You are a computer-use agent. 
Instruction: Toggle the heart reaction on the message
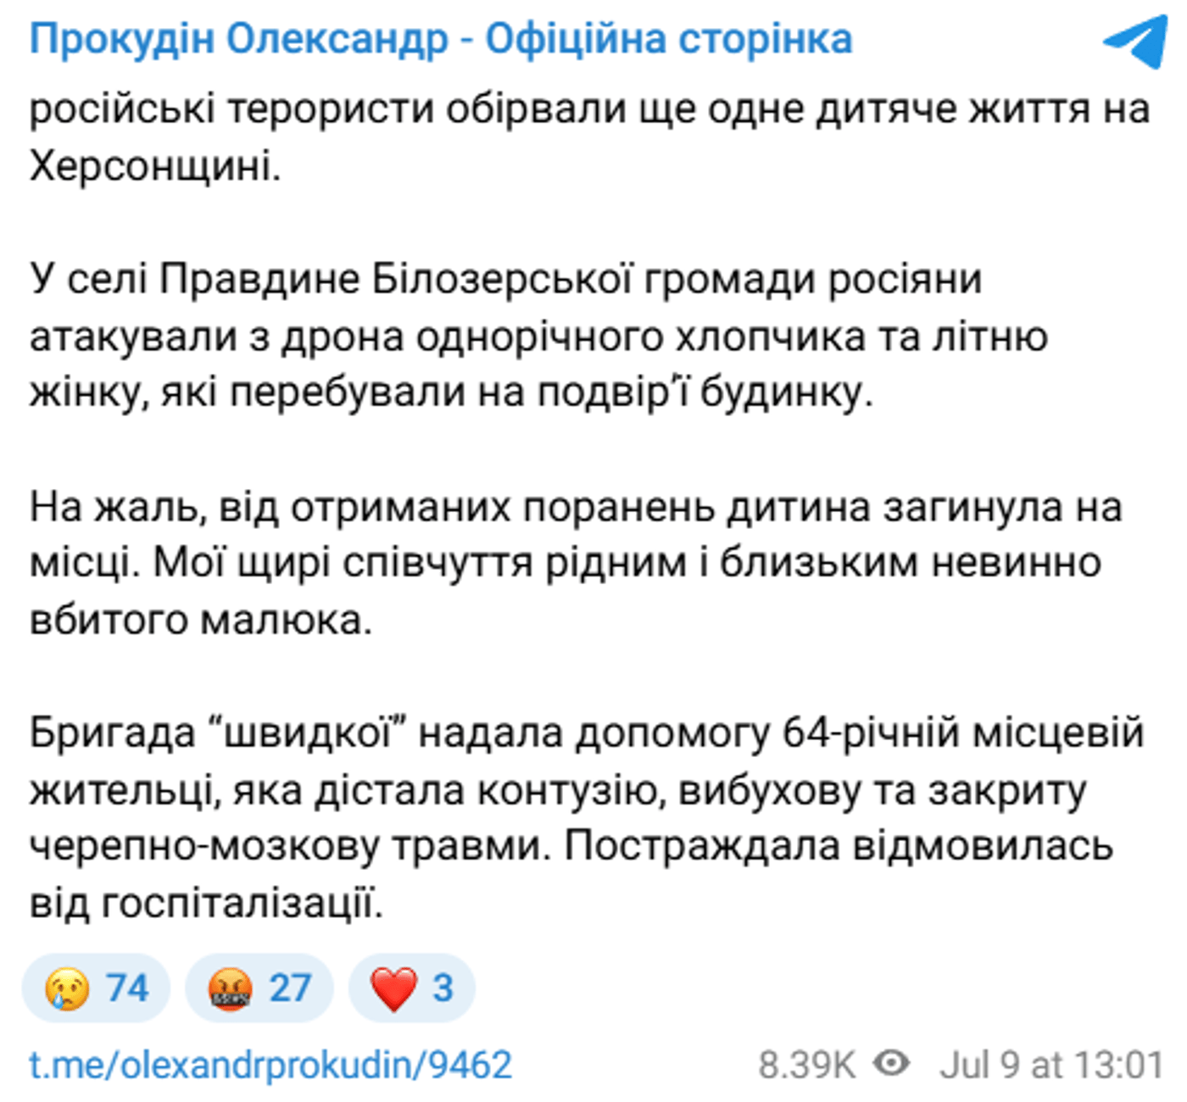pyautogui.click(x=411, y=986)
